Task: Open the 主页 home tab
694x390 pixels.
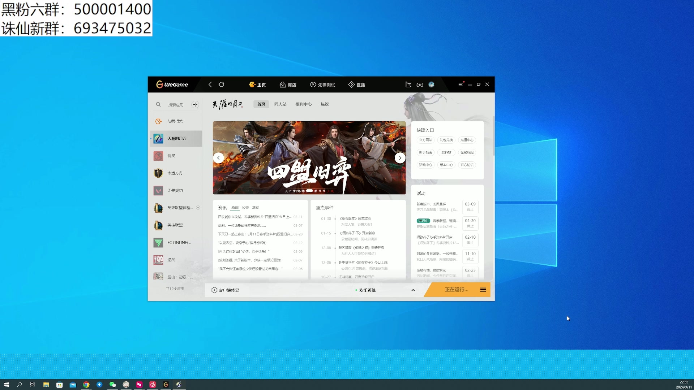Action: [257, 84]
